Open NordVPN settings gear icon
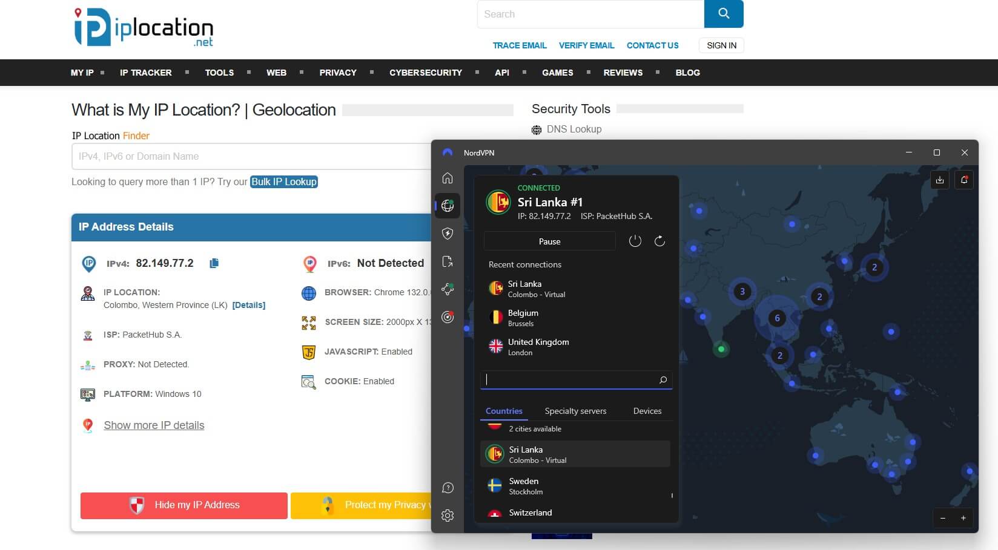The image size is (998, 550). 448,516
